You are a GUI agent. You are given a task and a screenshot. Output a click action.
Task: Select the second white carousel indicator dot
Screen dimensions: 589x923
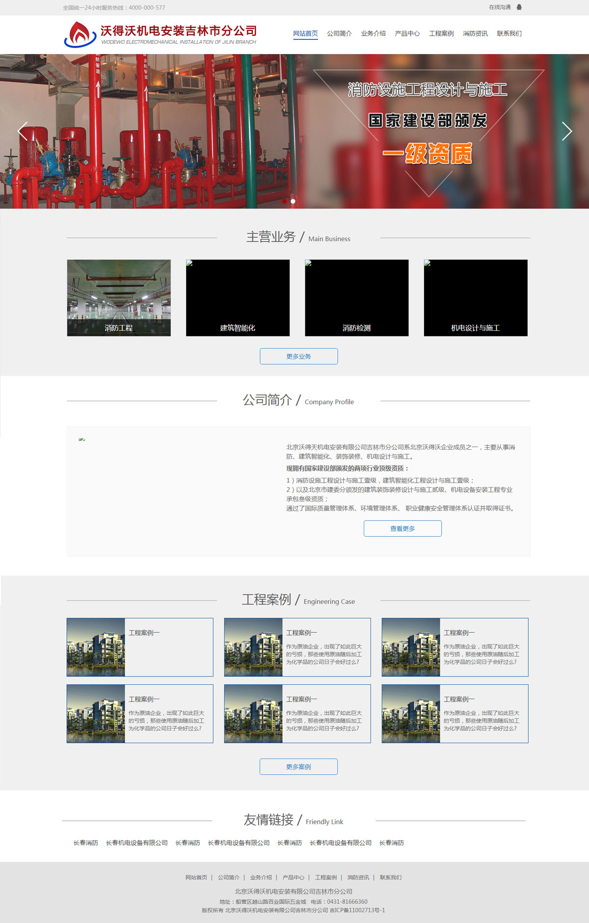tap(293, 201)
